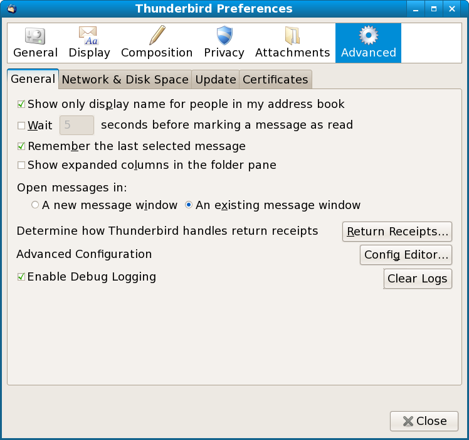Switch to Network & Disk Space tab
The width and height of the screenshot is (469, 440).
125,80
